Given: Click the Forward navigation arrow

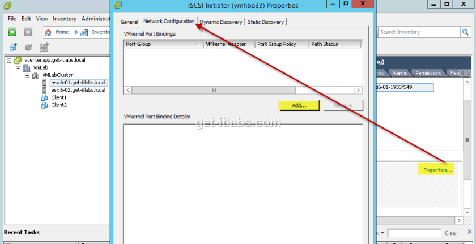Looking at the screenshot, I should pyautogui.click(x=28, y=32).
